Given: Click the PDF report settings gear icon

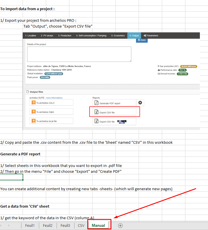Looking at the screenshot, I should [140, 103].
